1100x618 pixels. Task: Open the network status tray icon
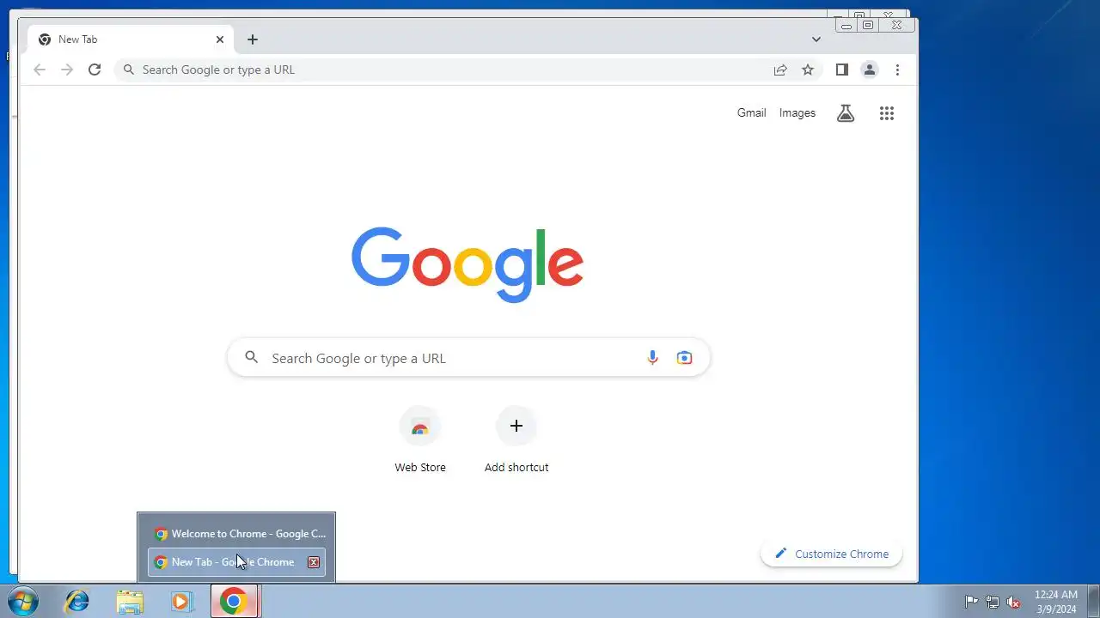(993, 602)
